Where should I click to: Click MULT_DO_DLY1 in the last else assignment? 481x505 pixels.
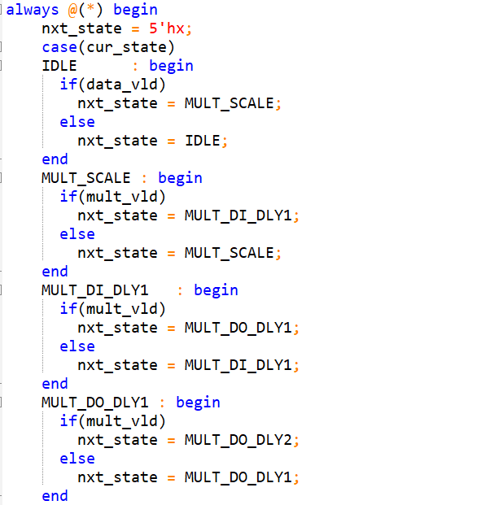click(238, 477)
